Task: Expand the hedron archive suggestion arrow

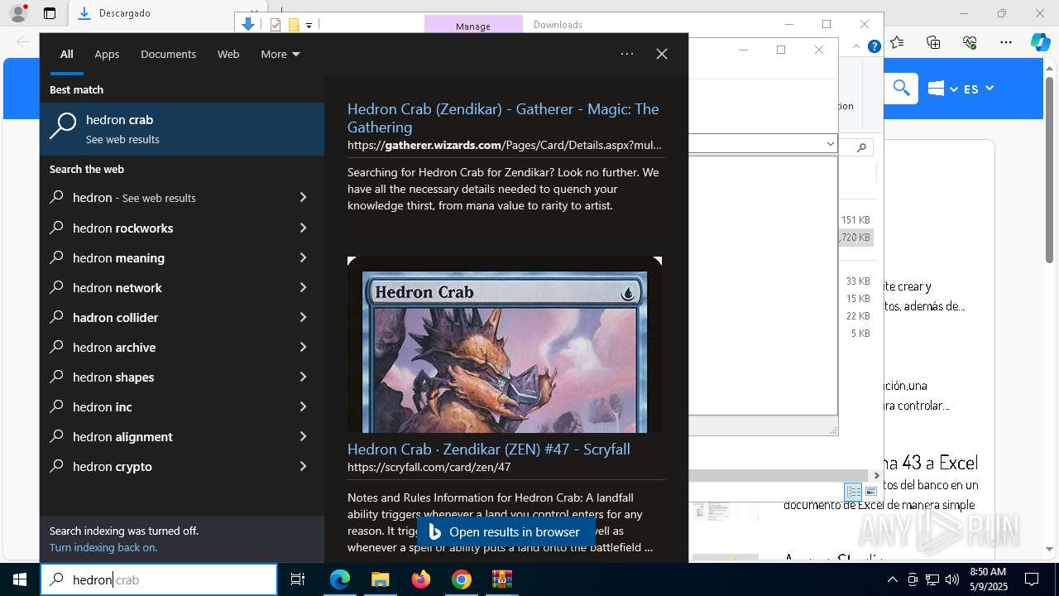Action: point(303,347)
